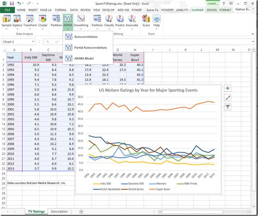
Task: Expand the Name Box dropdown arrow
Action: 33,42
